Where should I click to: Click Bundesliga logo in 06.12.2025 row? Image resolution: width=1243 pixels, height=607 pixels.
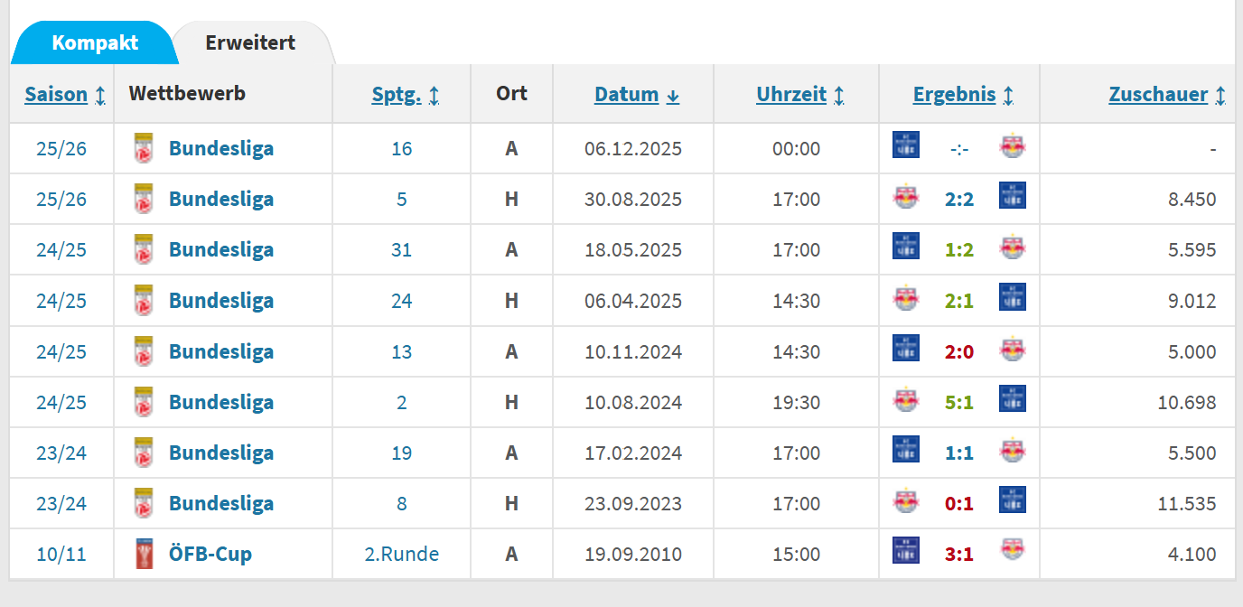[143, 148]
